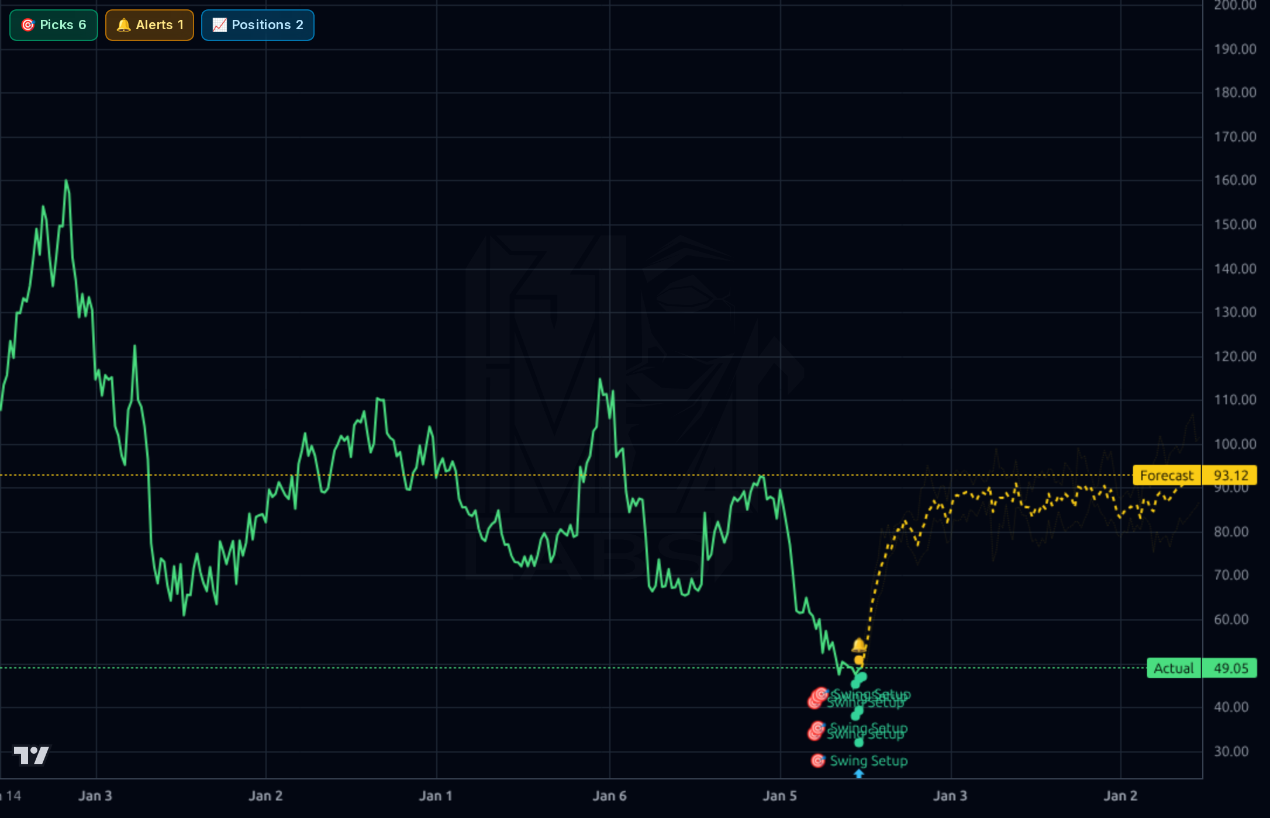Select the Actual price label
Image resolution: width=1270 pixels, height=818 pixels.
coord(1174,668)
